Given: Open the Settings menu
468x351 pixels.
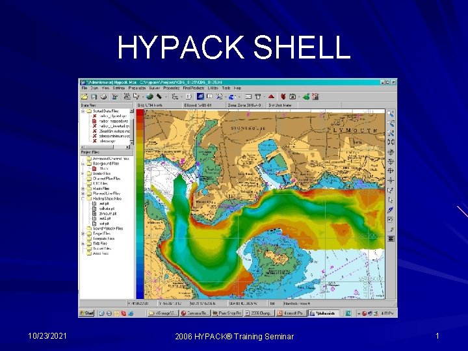Looking at the screenshot, I should [119, 88].
